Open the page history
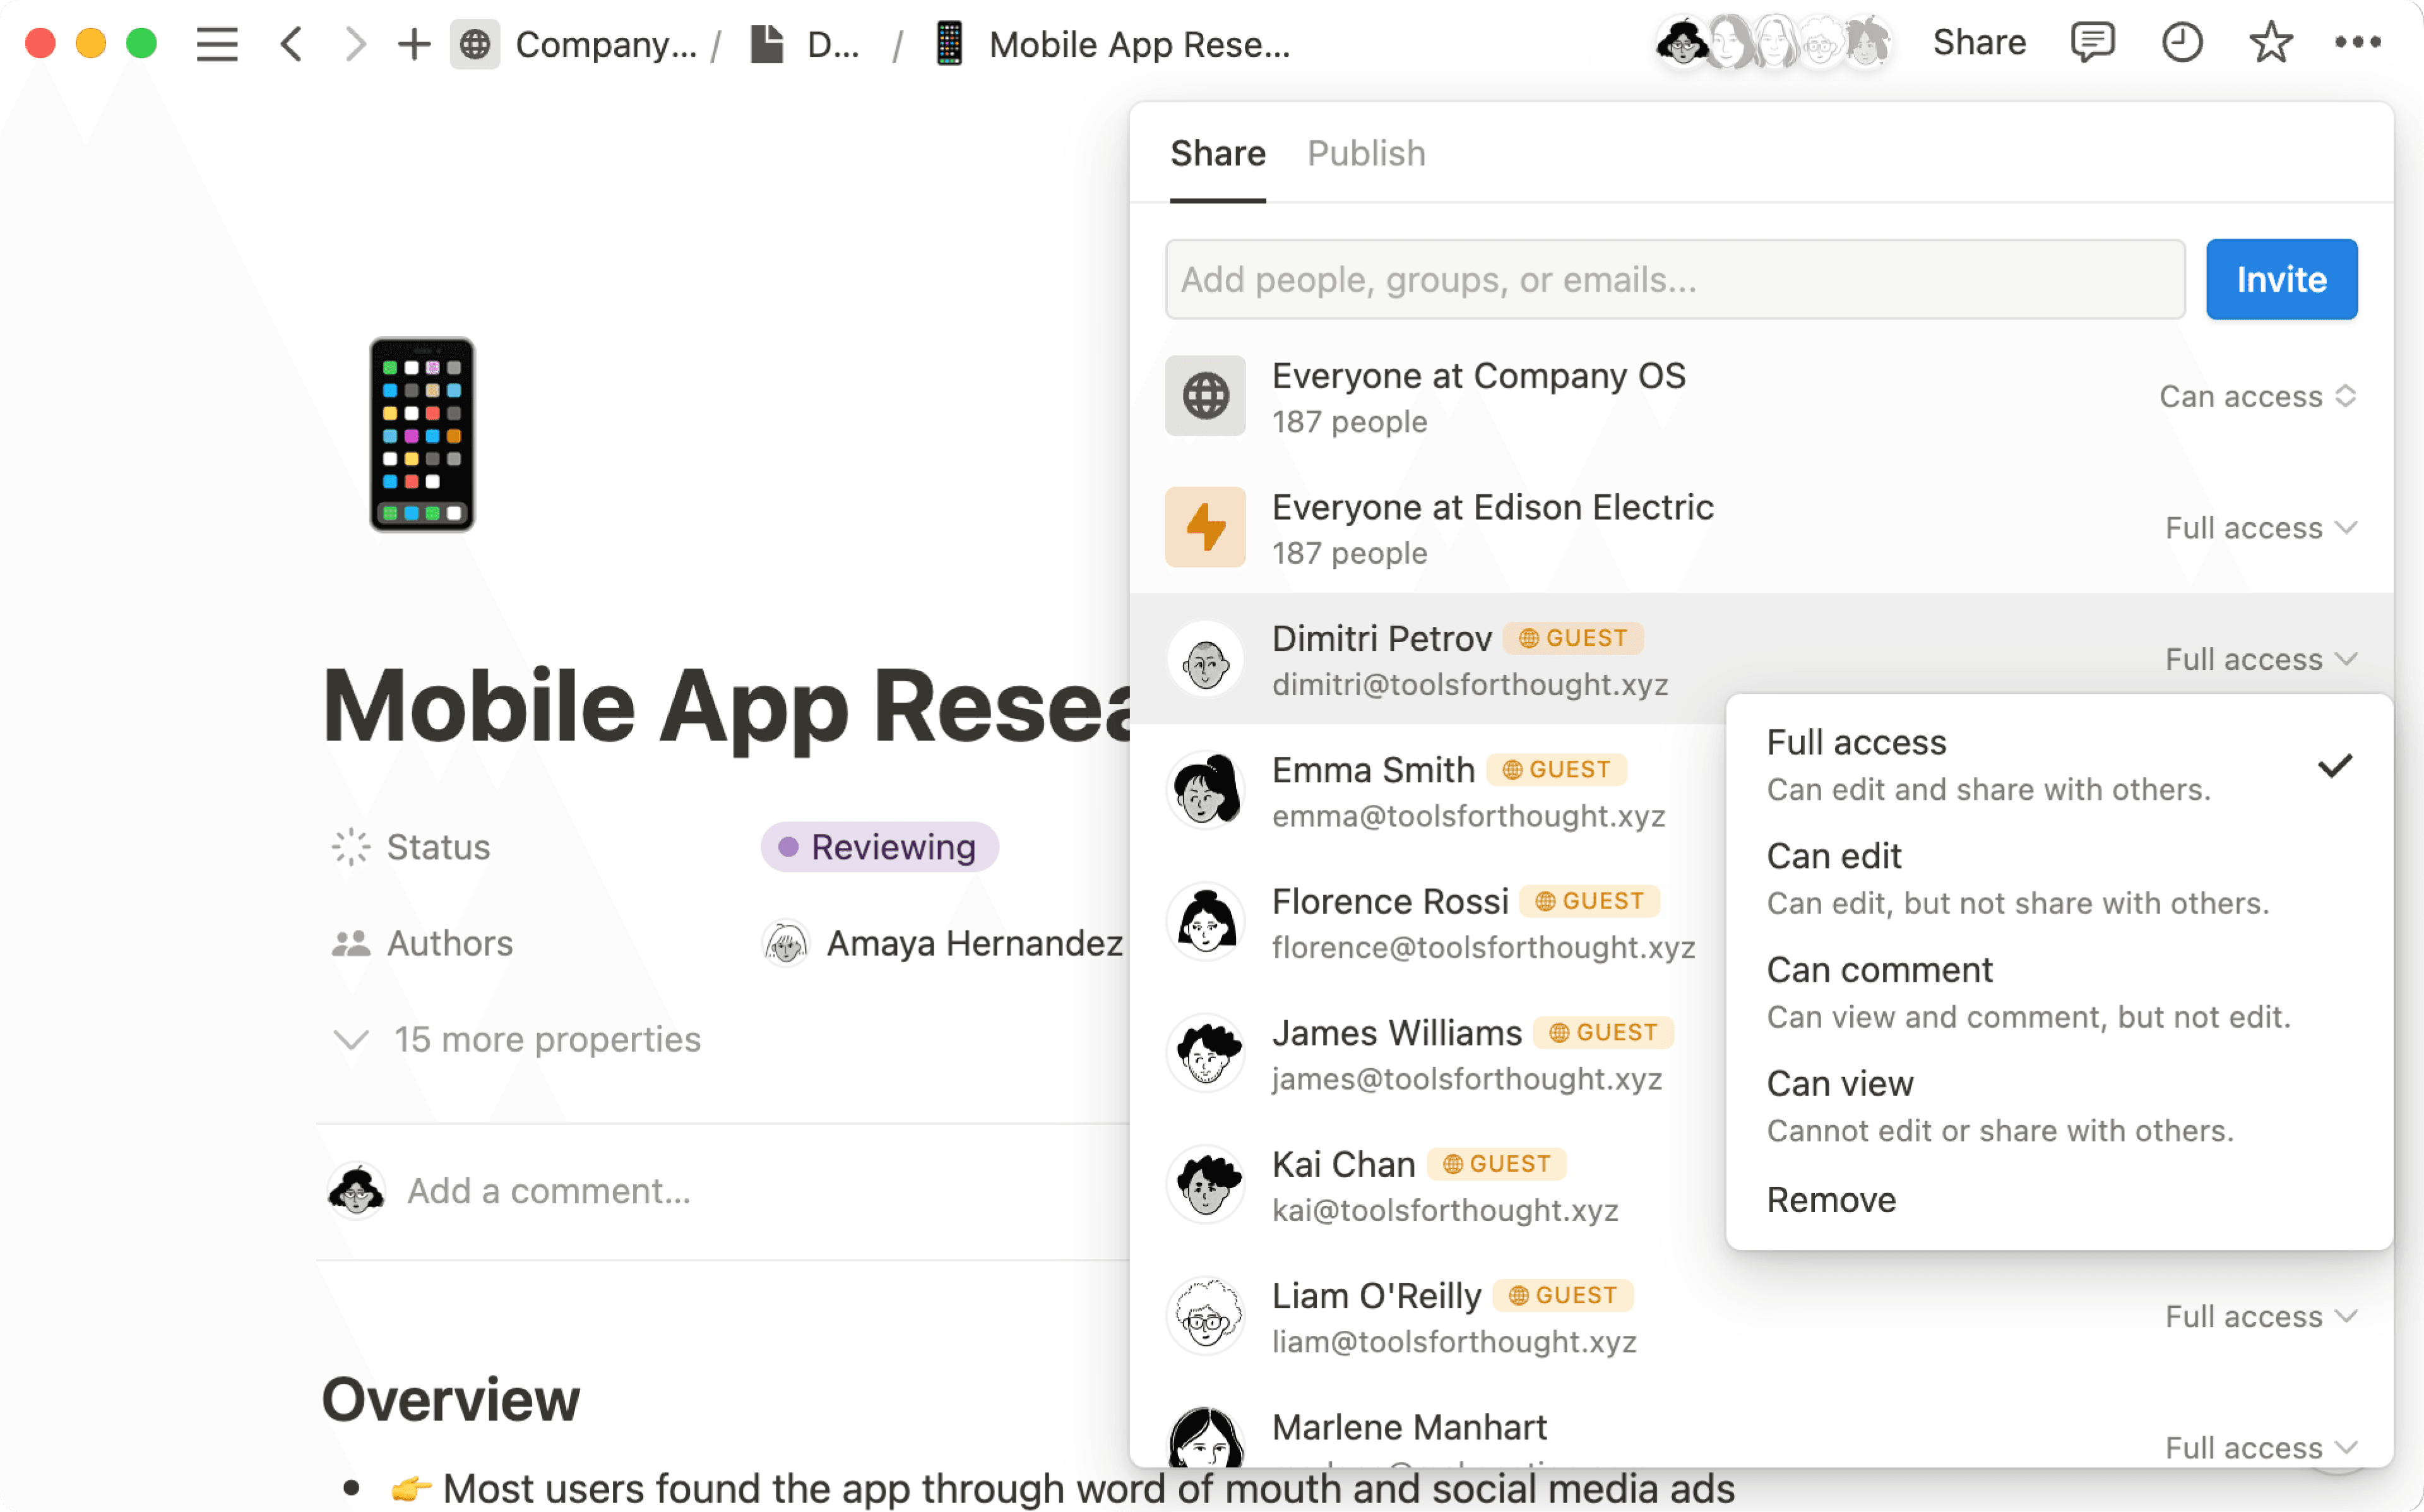The image size is (2424, 1512). (2183, 42)
